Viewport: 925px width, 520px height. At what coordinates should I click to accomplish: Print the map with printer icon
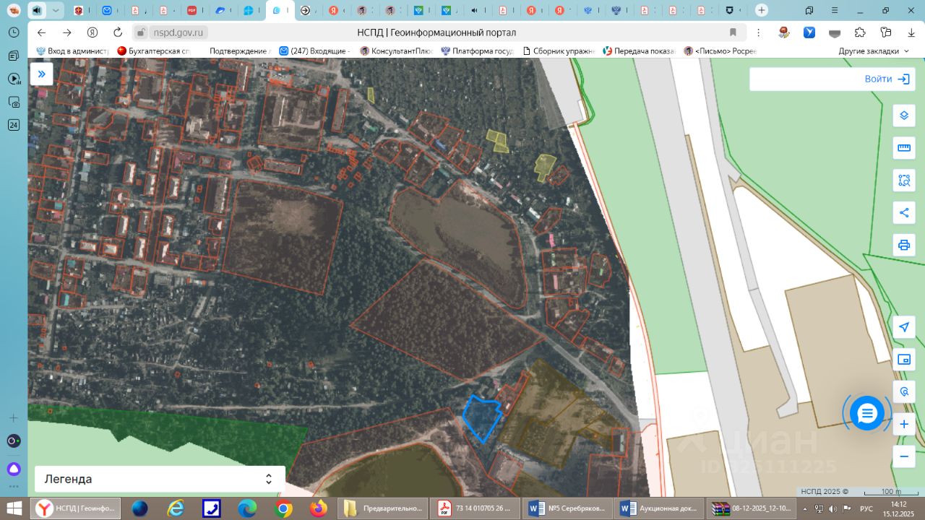[903, 245]
